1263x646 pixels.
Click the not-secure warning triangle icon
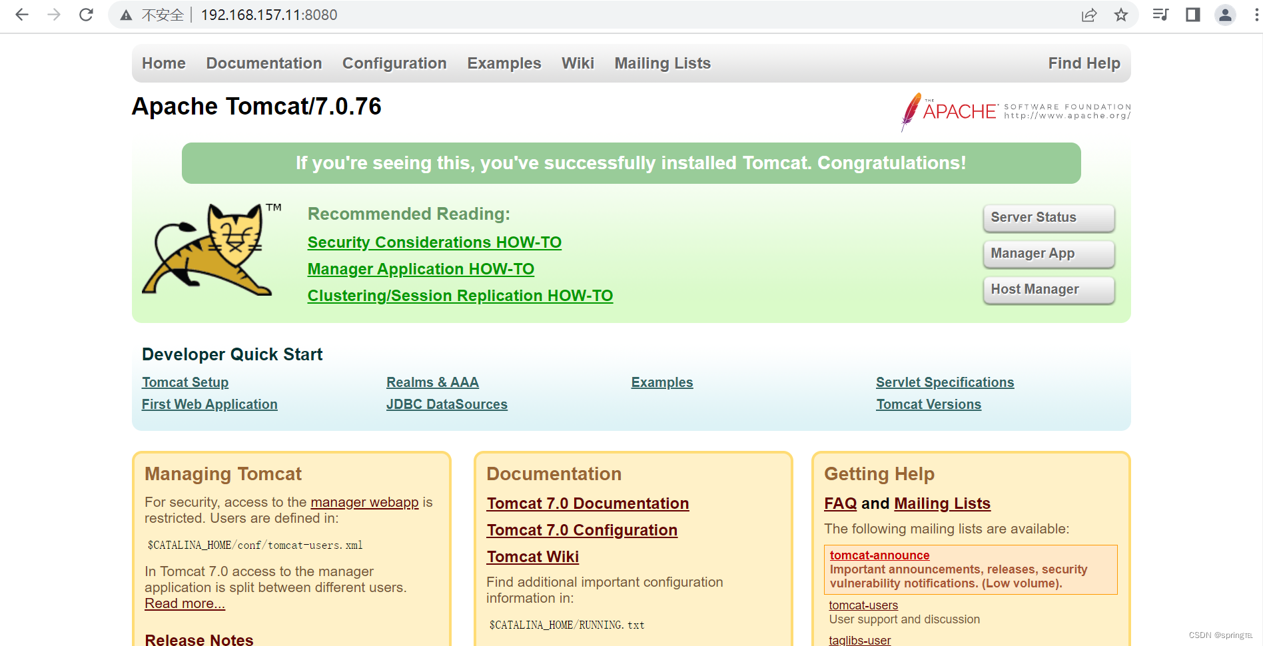[x=126, y=15]
